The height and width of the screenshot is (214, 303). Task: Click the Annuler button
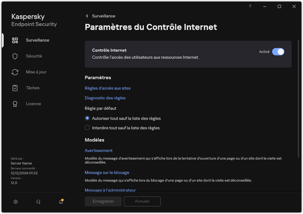tap(142, 201)
